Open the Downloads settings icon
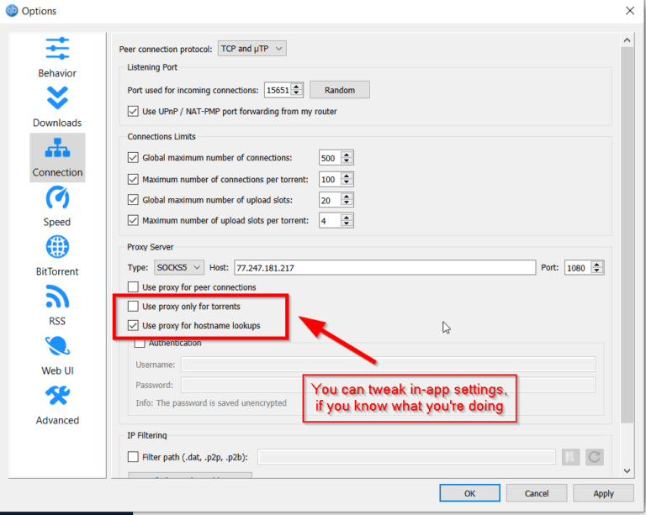 pos(57,98)
